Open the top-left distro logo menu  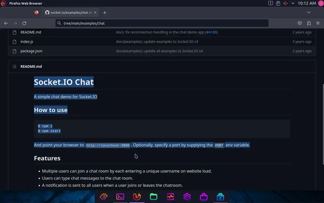[3, 3]
